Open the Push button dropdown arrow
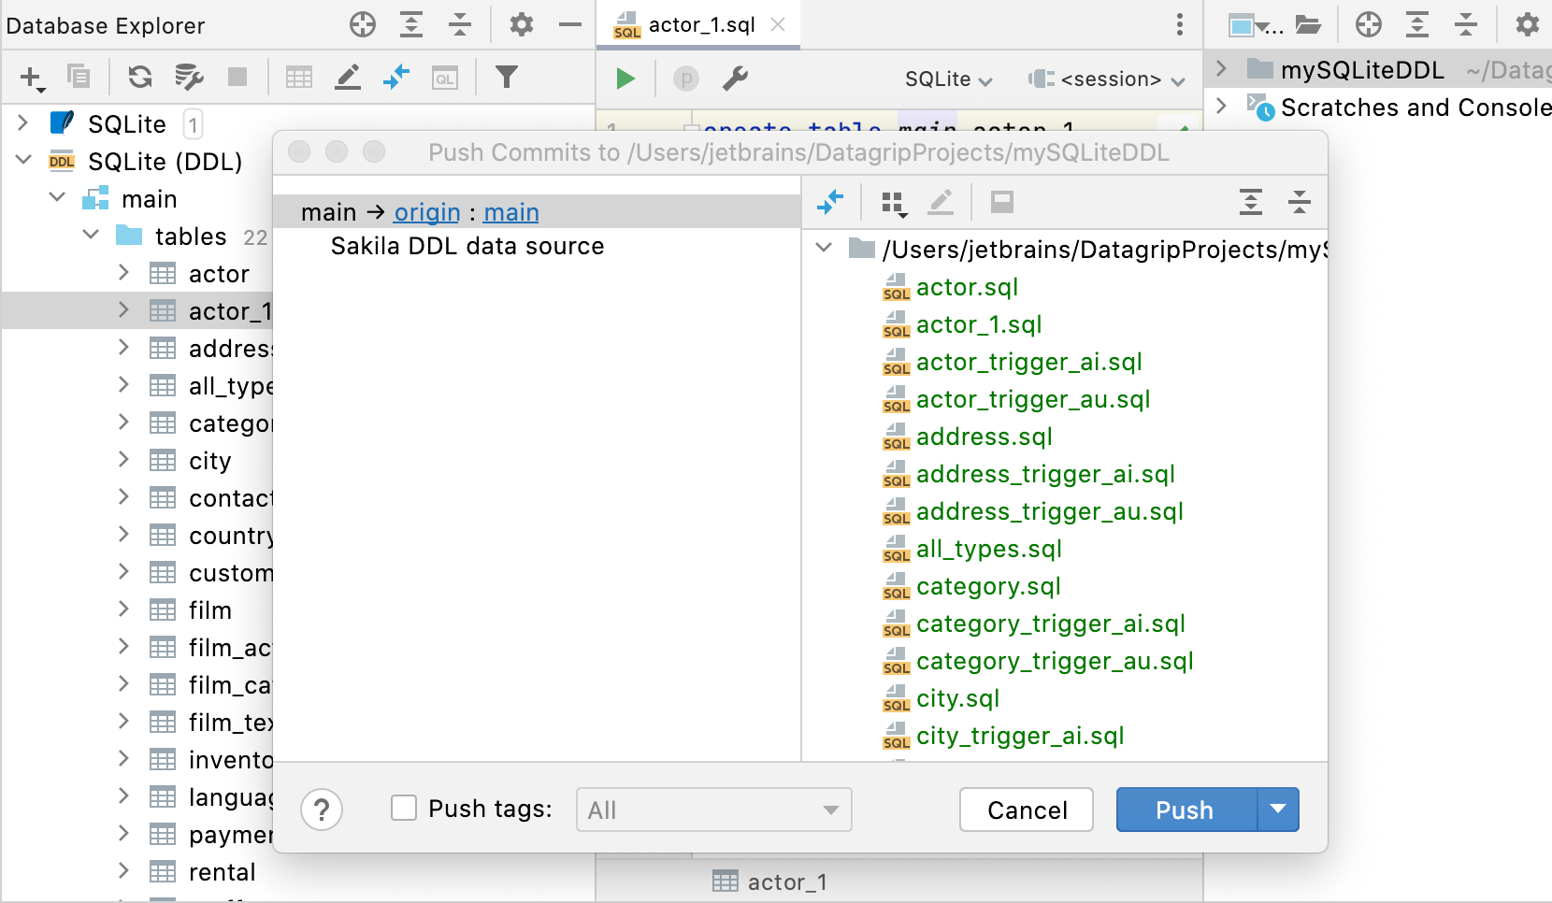Image resolution: width=1552 pixels, height=903 pixels. point(1278,810)
